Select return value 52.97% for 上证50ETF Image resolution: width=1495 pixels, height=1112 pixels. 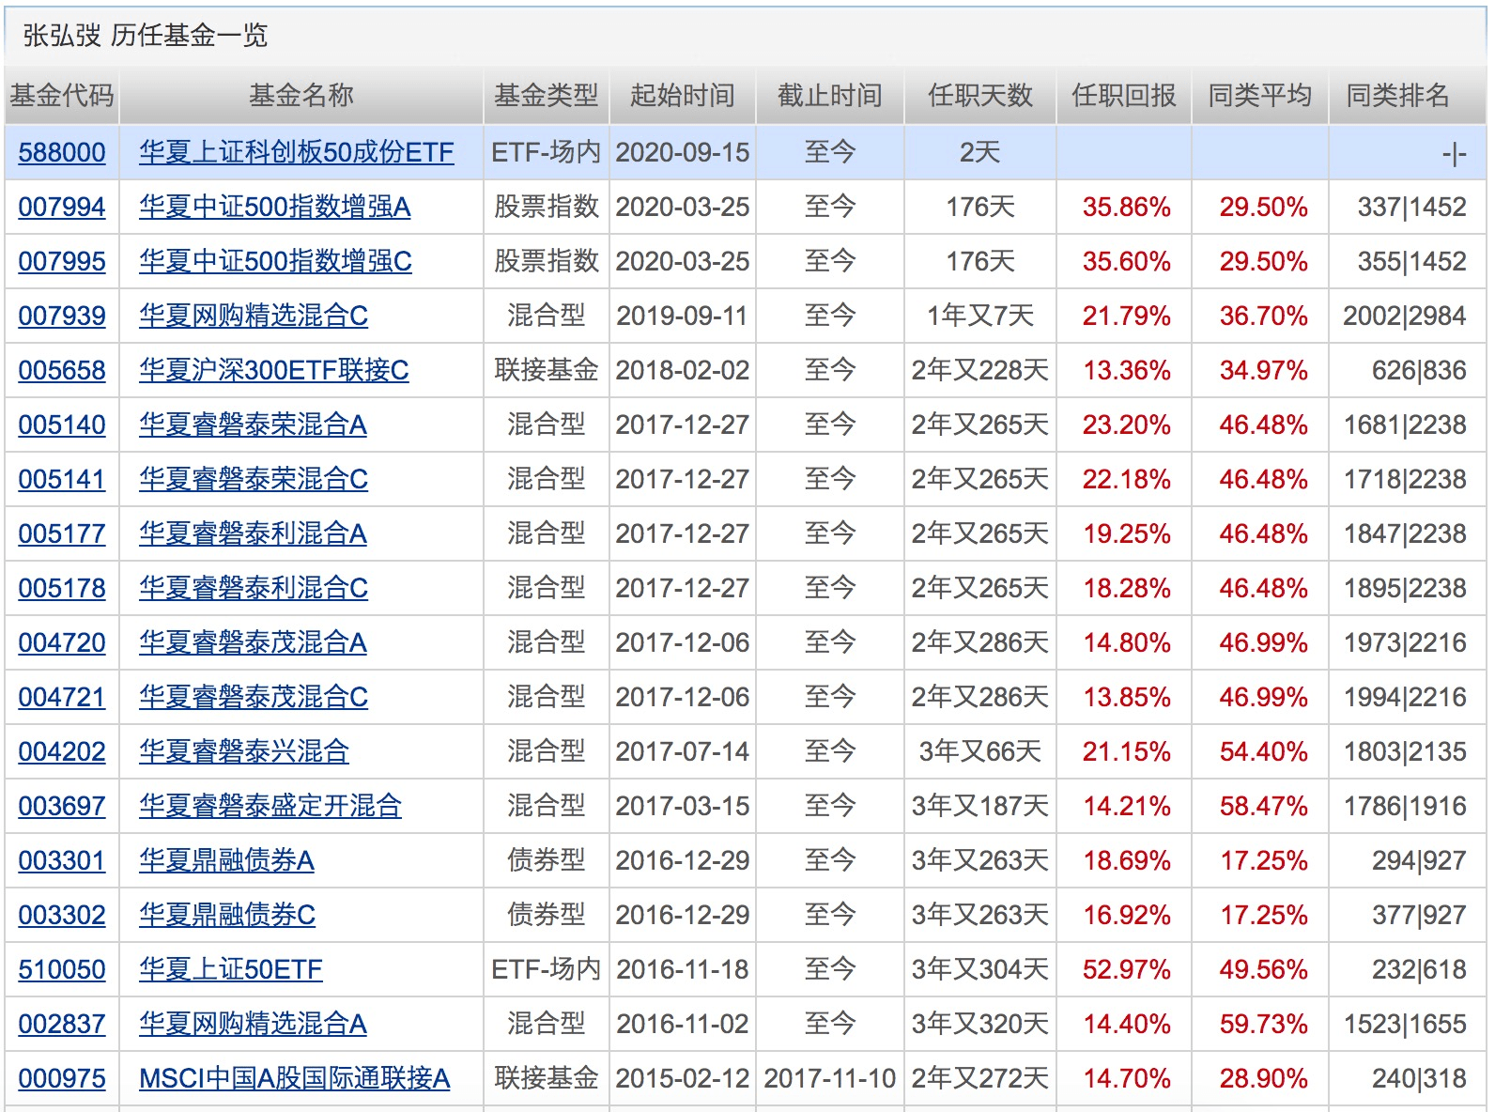pos(1126,969)
